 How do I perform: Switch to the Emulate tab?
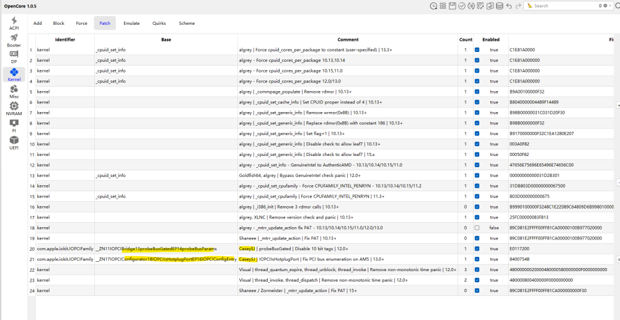(131, 24)
